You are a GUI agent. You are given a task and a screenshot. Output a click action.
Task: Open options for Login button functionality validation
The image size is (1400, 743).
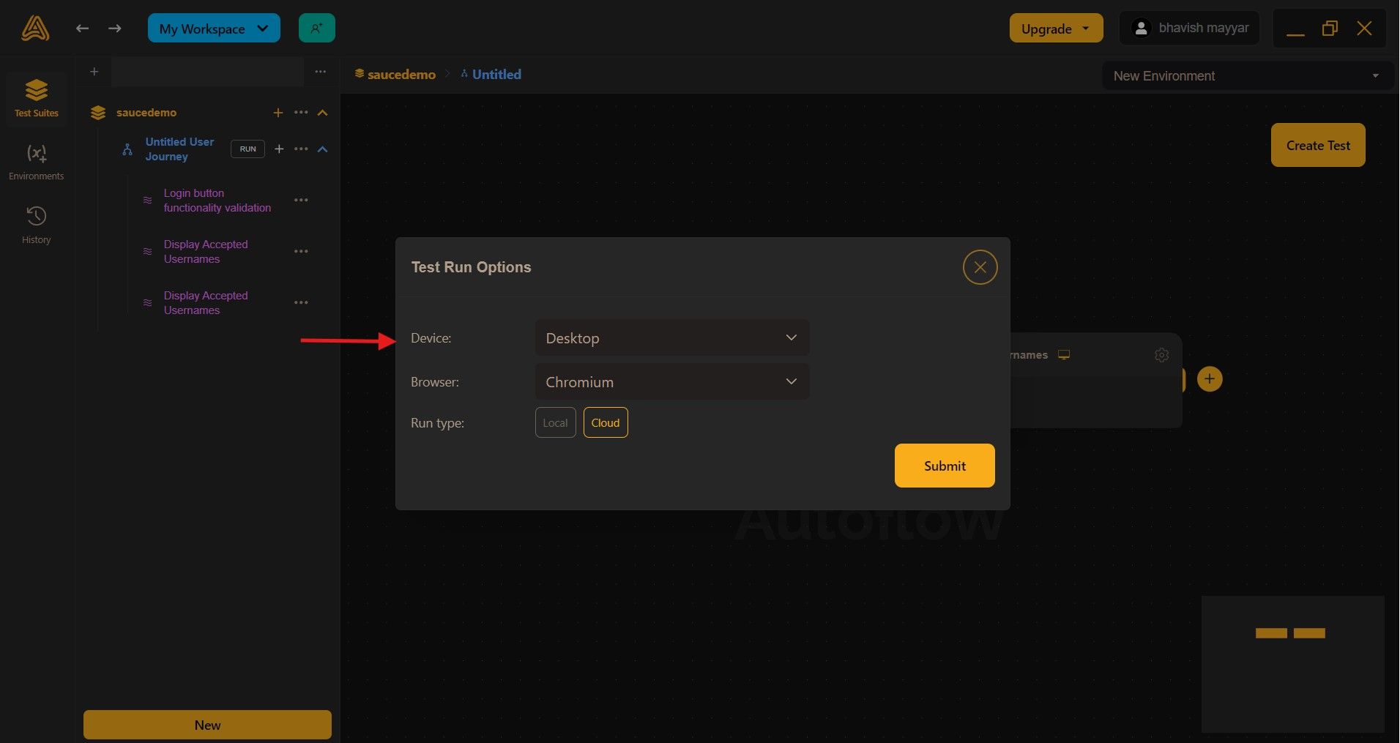tap(300, 200)
